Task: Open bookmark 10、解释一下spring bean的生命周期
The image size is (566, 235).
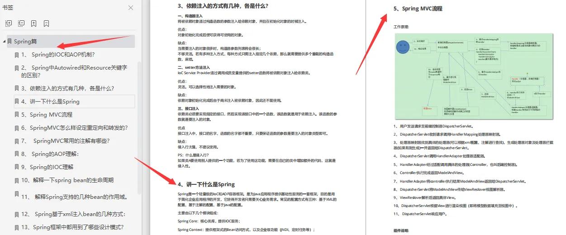Action: pos(67,180)
